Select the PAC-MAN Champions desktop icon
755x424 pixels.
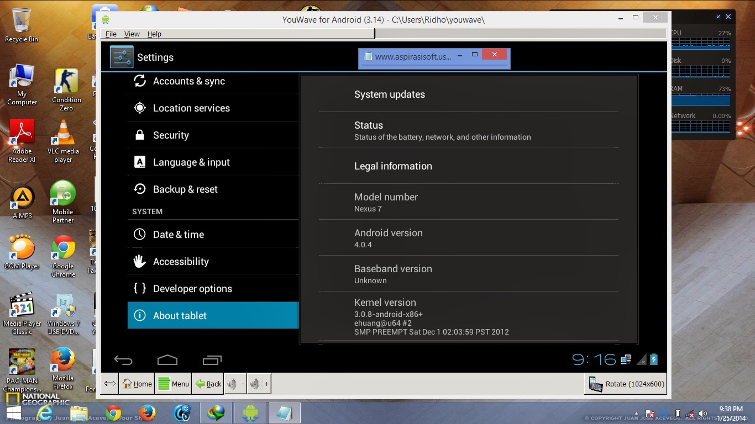[x=22, y=370]
